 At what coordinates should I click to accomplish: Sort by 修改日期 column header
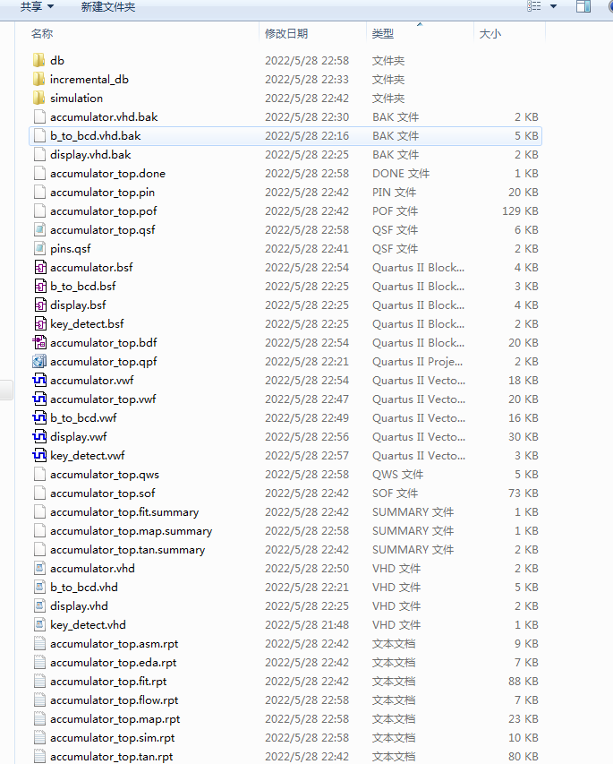point(286,34)
